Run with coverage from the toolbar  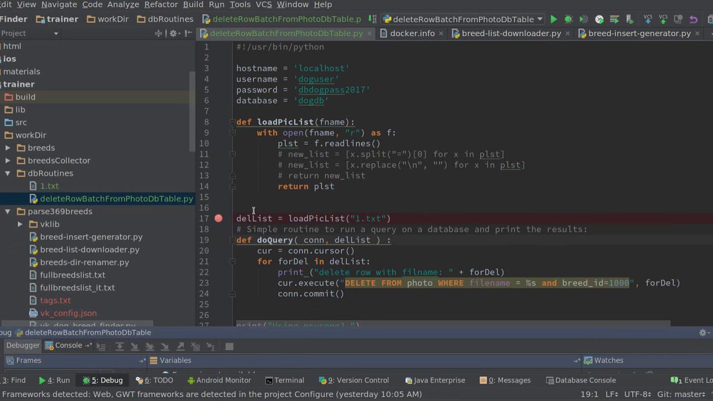point(583,19)
